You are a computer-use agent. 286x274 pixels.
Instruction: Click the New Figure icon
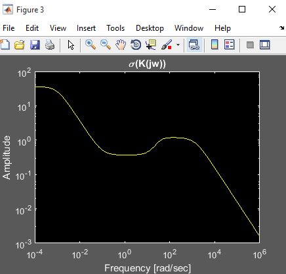5,45
